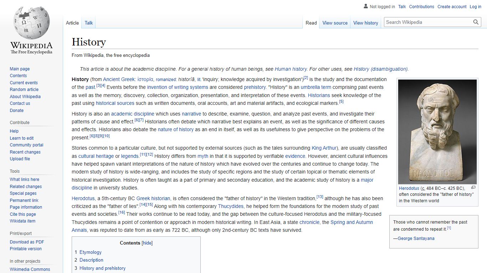Screen dimensions: 487x273
Task: Open the View source tab
Action: [x=335, y=23]
